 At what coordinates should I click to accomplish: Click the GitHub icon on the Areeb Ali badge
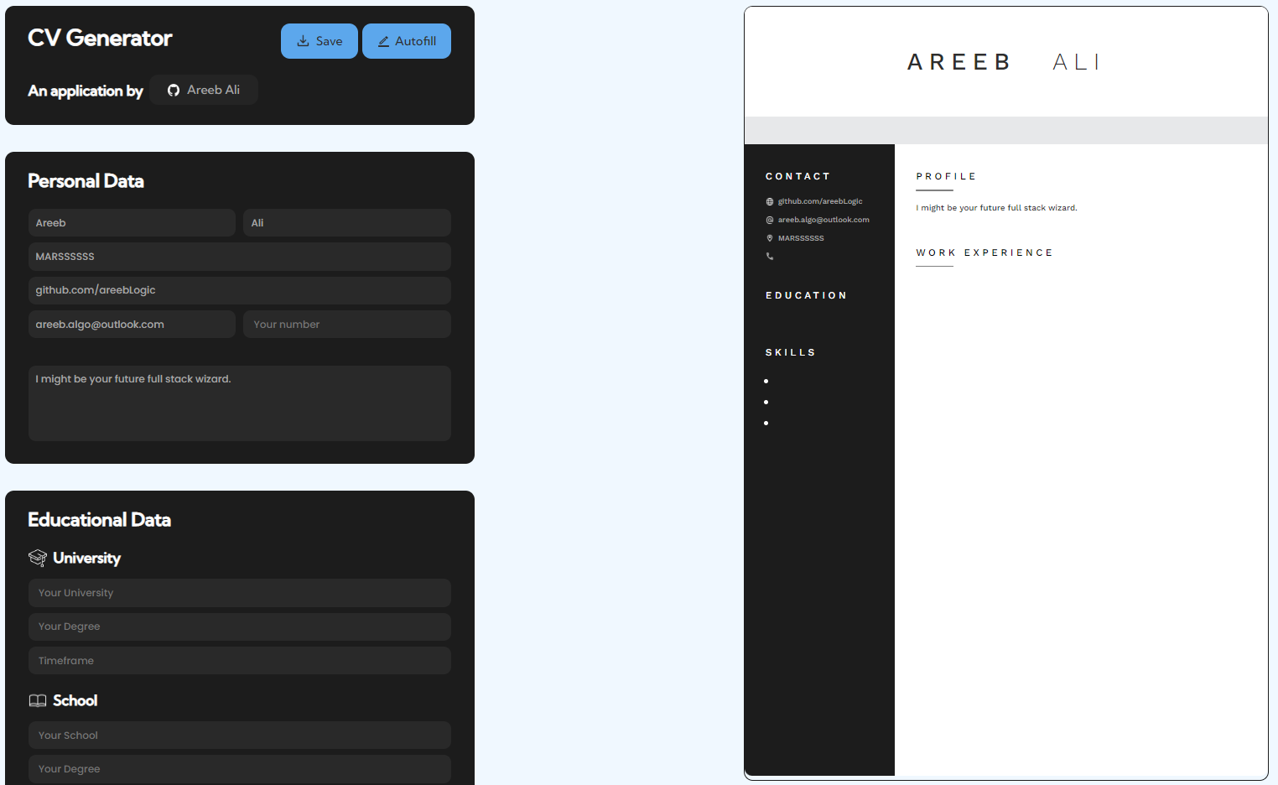pos(174,90)
